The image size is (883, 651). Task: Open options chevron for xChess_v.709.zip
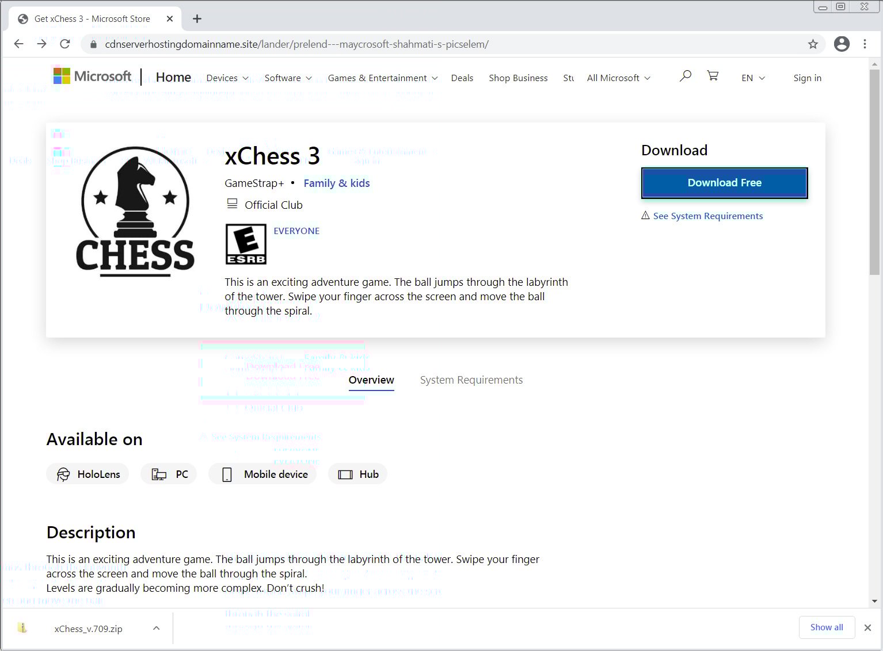coord(156,628)
